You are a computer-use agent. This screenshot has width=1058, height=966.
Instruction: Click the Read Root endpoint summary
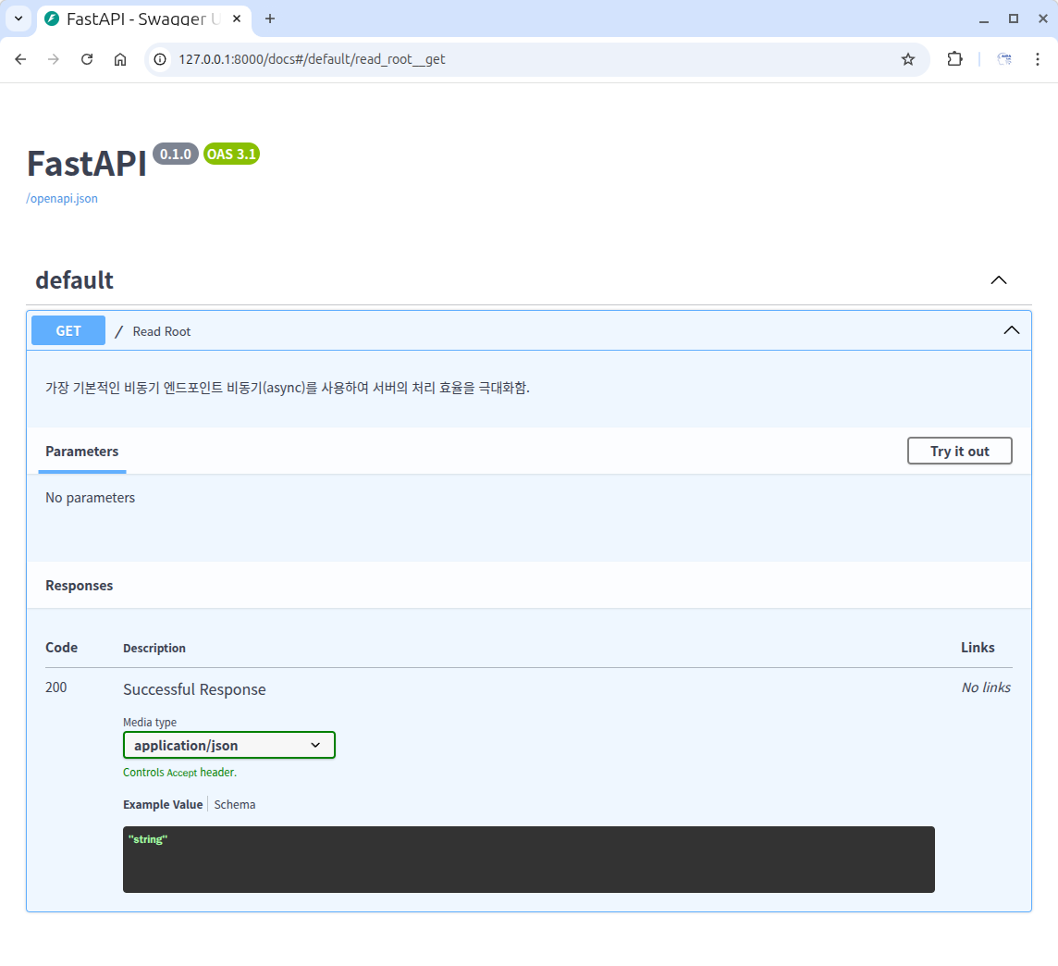tap(161, 331)
